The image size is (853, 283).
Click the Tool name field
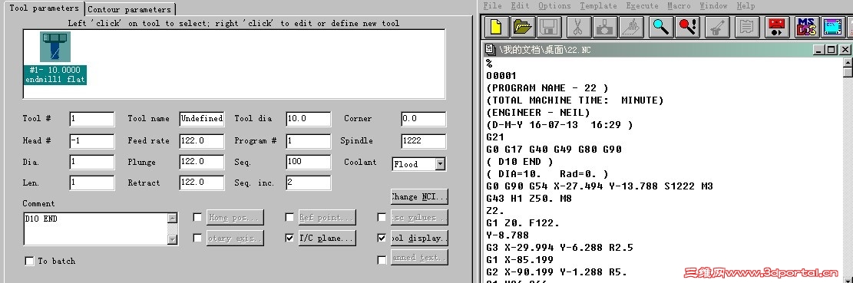click(x=202, y=119)
